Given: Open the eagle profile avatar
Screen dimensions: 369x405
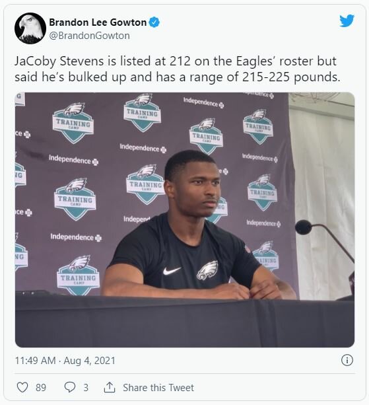Looking at the screenshot, I should pos(30,28).
